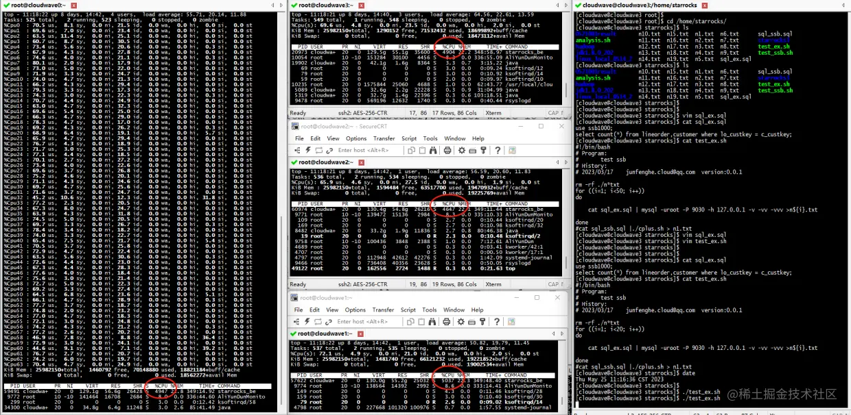Click tab scroll right arrow in cloudwave0 pane

(x=281, y=5)
